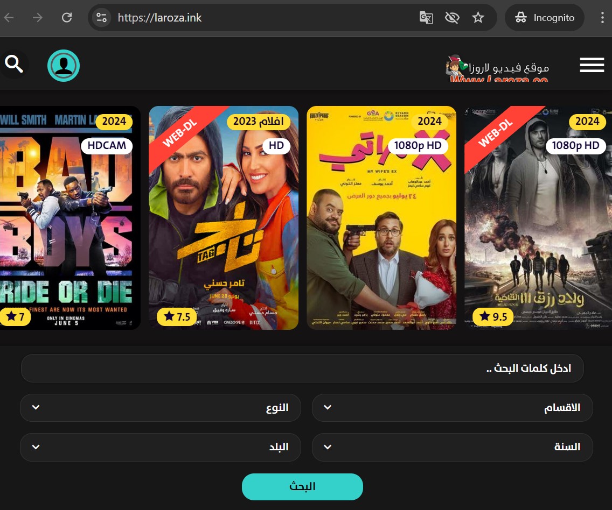Screen dimensions: 612x510
Task: Click the 7.5 star rating badge
Action: [177, 316]
